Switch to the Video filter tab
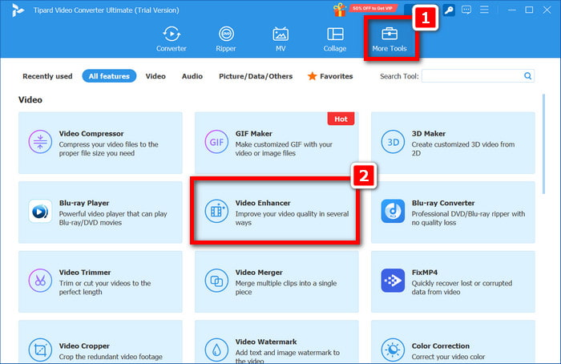 tap(155, 76)
